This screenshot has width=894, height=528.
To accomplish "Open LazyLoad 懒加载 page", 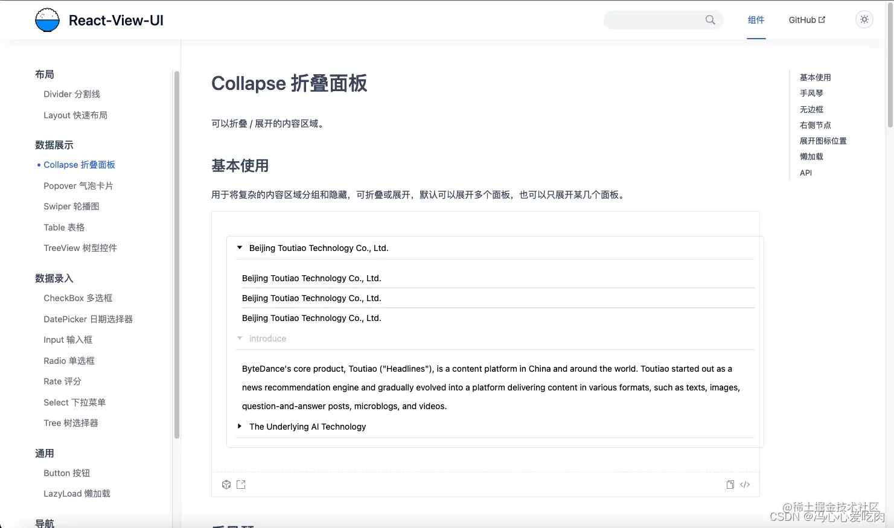I will pyautogui.click(x=77, y=494).
